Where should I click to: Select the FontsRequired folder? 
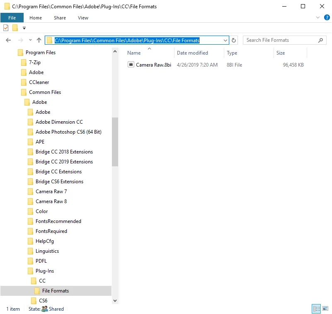51,231
